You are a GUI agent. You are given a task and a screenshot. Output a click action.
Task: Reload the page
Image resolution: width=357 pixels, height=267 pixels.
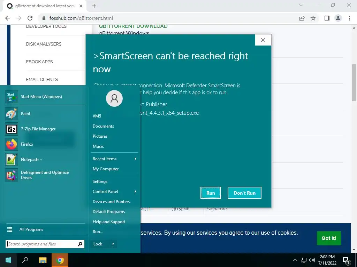pyautogui.click(x=30, y=18)
